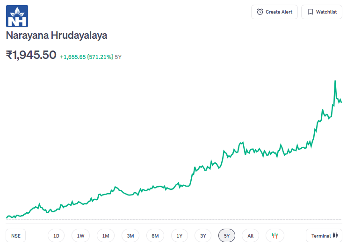Click the +1,655.65 (571.21%) change text
347x246 pixels.
point(87,57)
